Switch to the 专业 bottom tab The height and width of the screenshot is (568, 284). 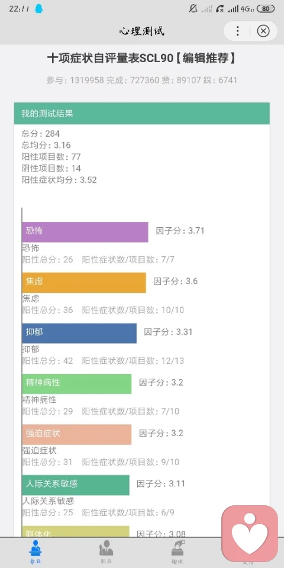pos(35,552)
